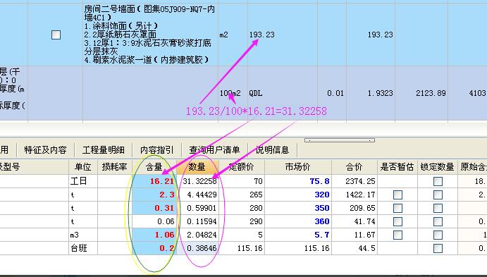Click the 1.9323 quantity cell
This screenshot has height=277, width=487.
[x=371, y=93]
